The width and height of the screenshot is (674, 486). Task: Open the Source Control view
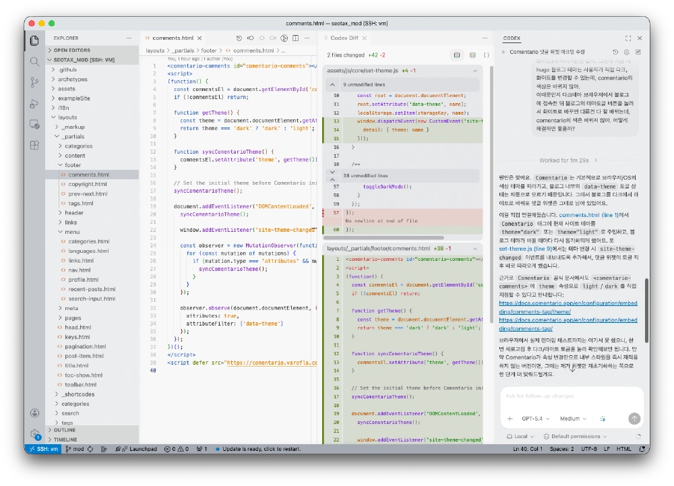tap(34, 82)
